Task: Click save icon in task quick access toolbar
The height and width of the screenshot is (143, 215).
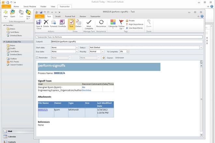Action: [x=41, y=12]
